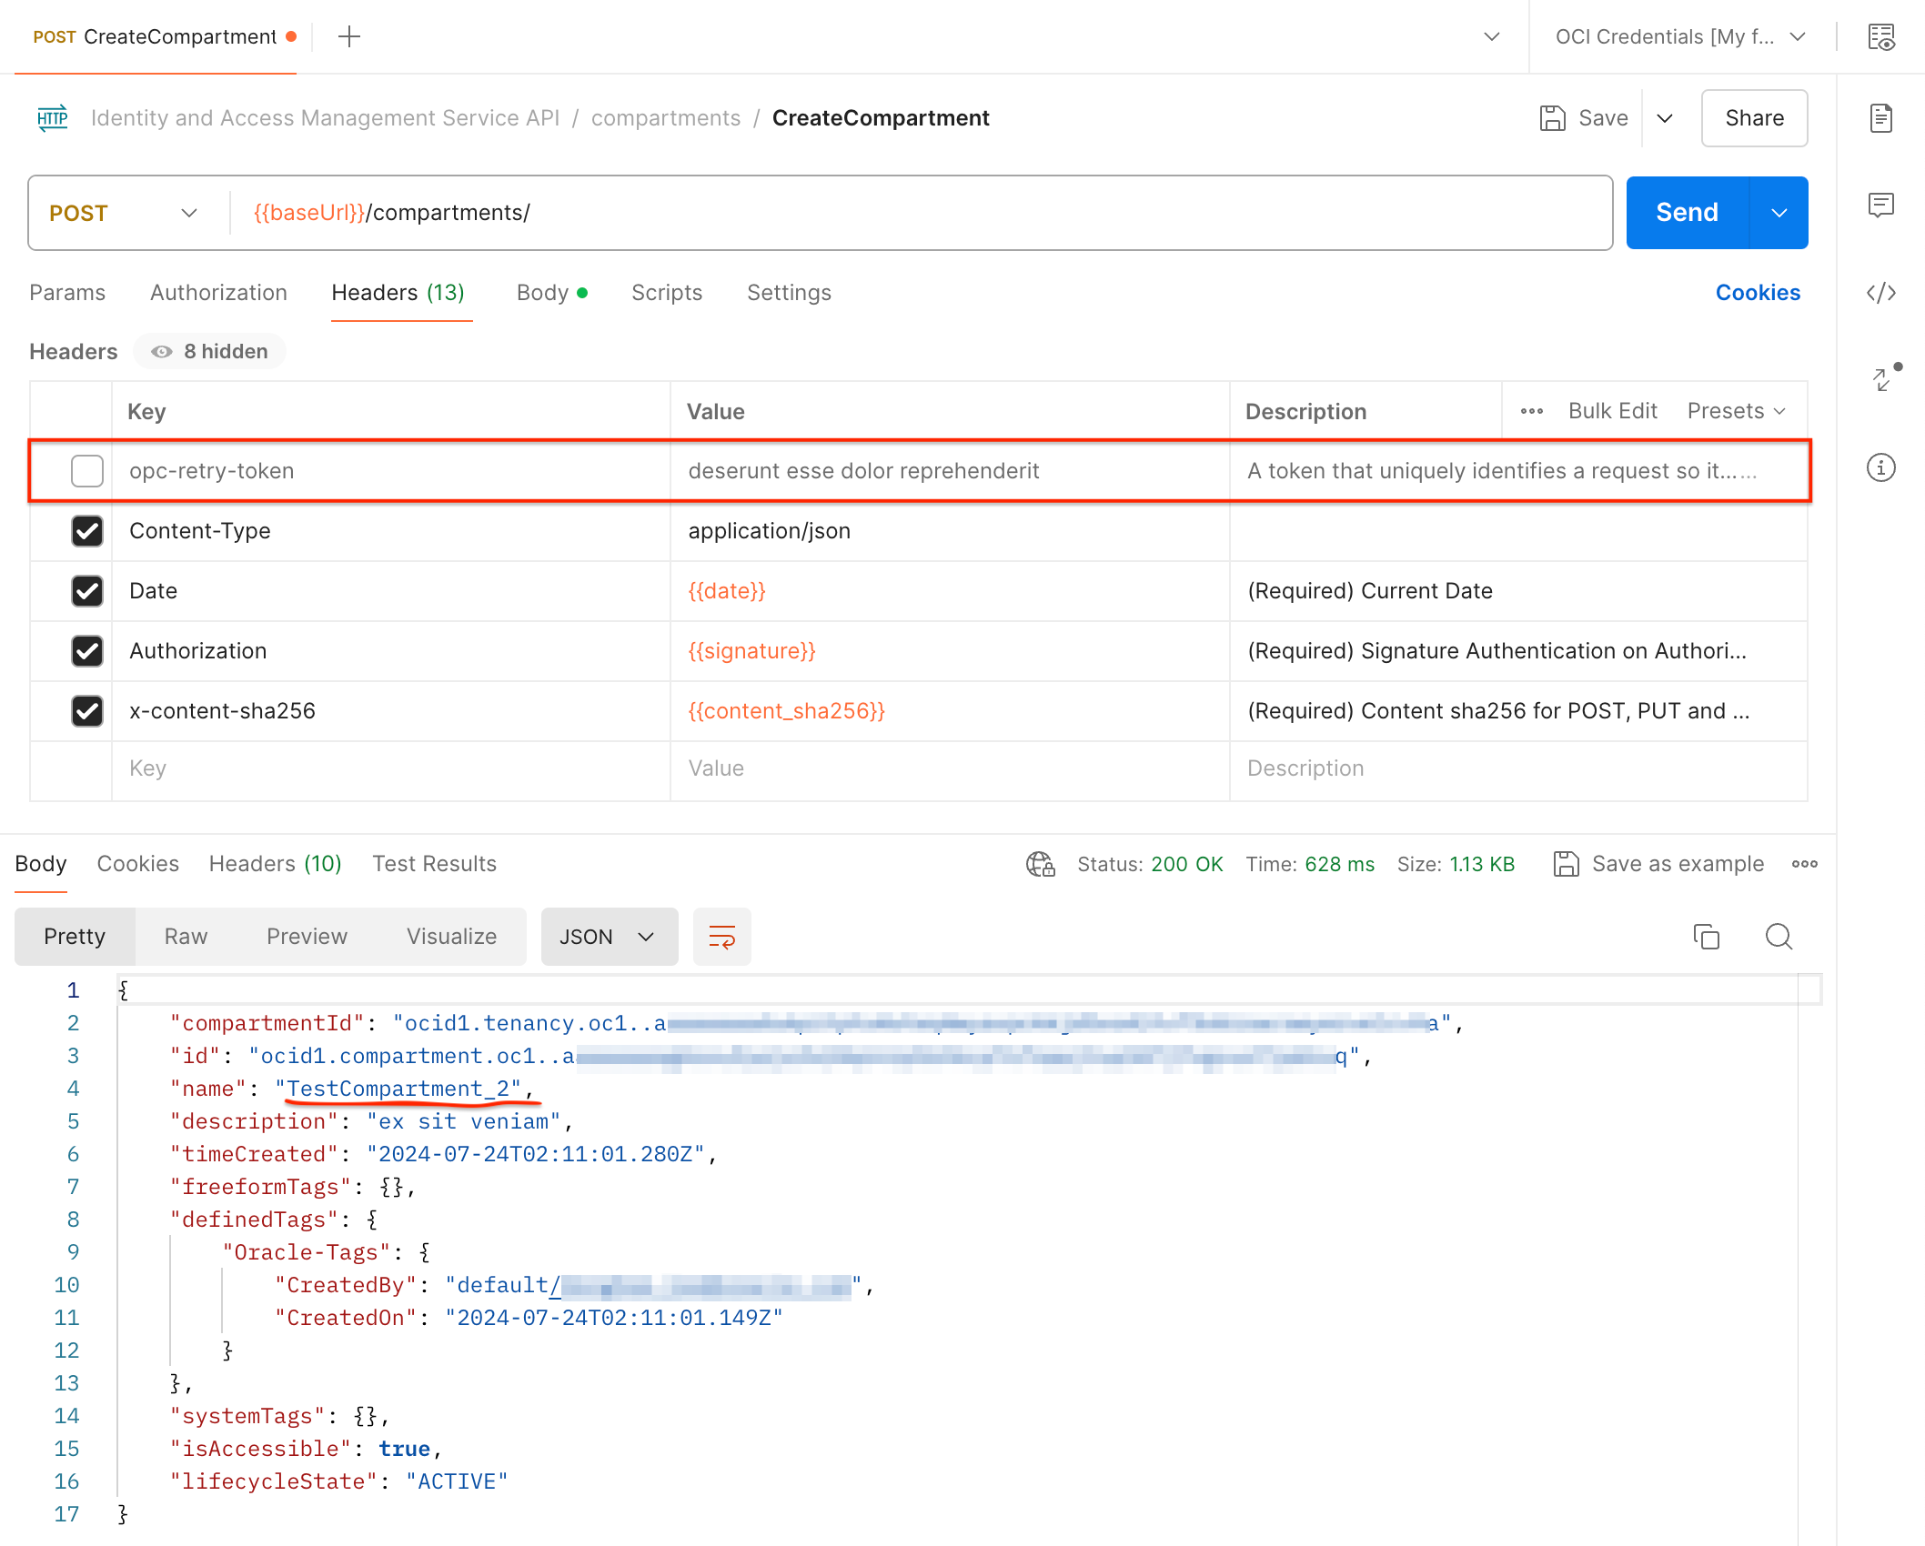Click Bulk Edit
Screen dimensions: 1925x1546
1612,411
